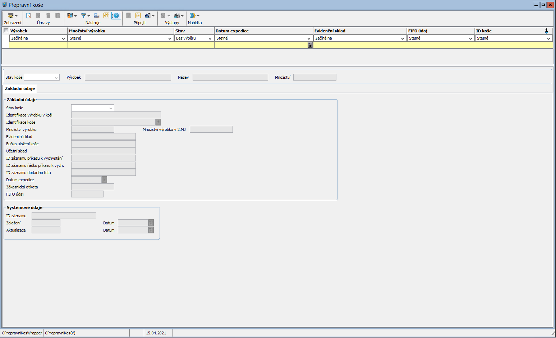Open the Zobrazení view options icon
The width and height of the screenshot is (556, 338).
click(x=11, y=16)
